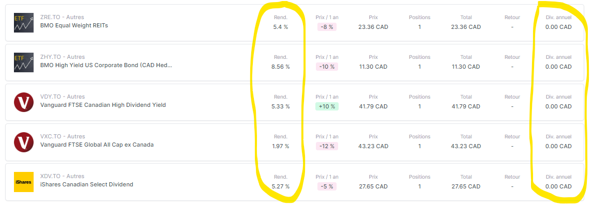This screenshot has width=593, height=206.
Task: Click the -8 % price badge for ZRE.TO
Action: pos(327,27)
